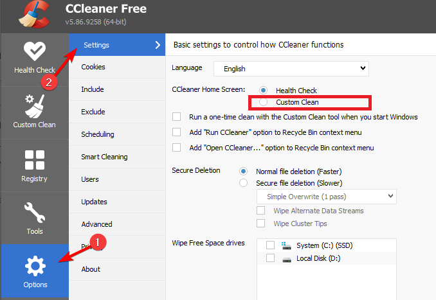Check Wipe Cluster Tips
436x300 pixels.
(261, 223)
